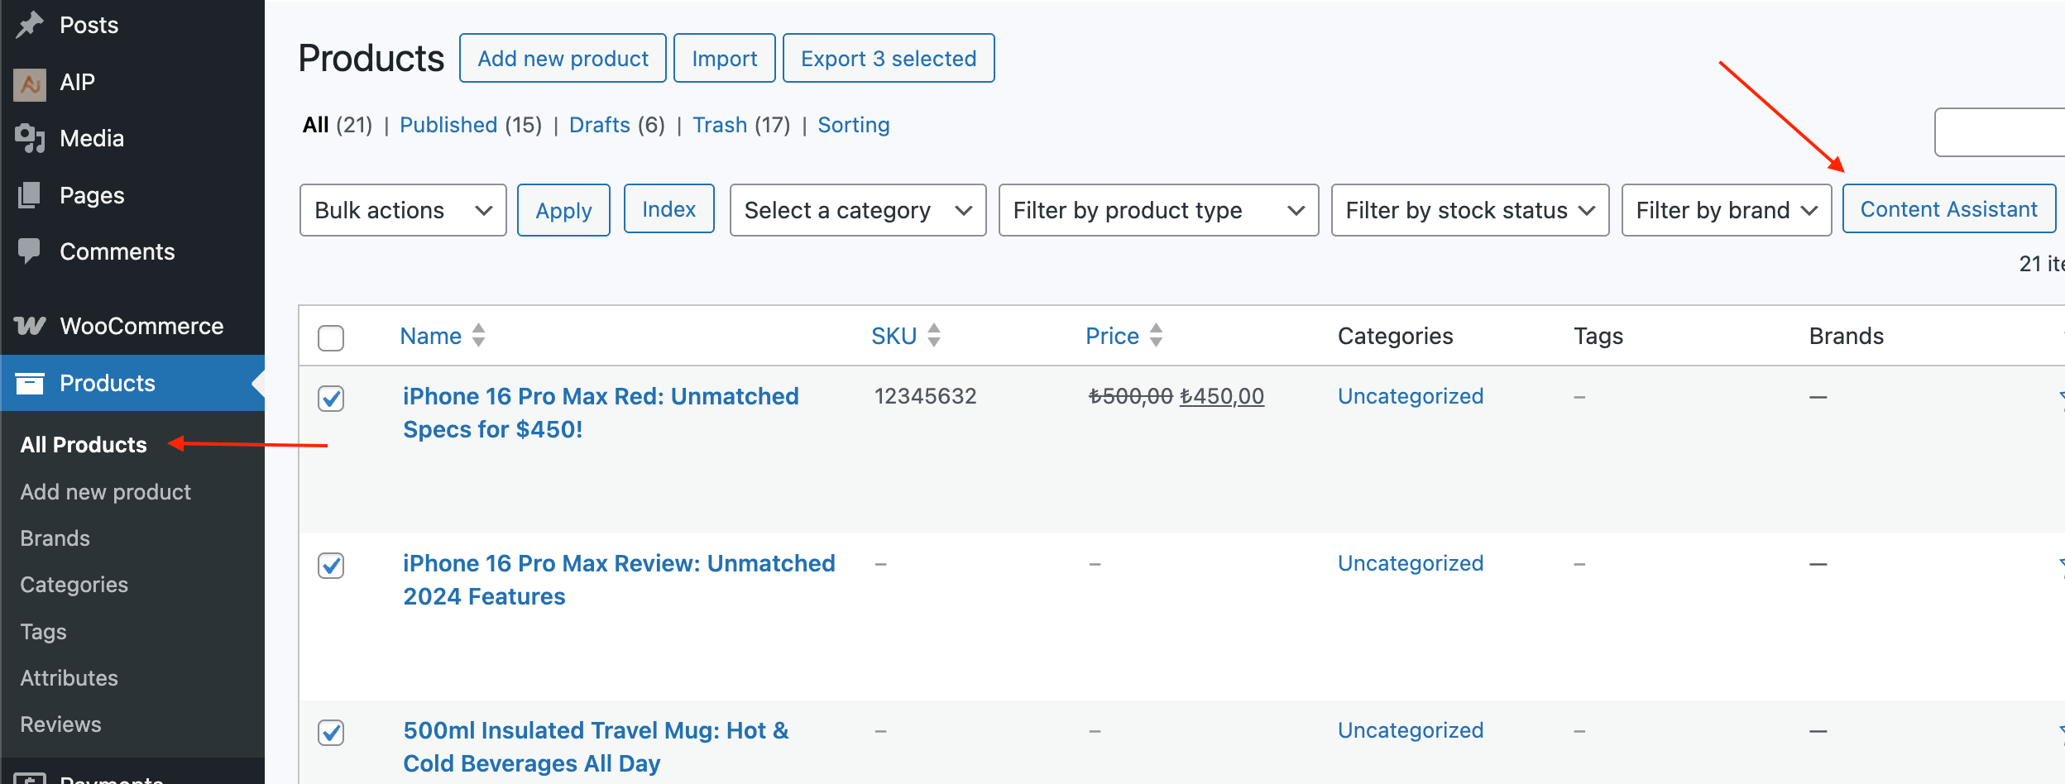Sort by Price using arrow icon
The image size is (2065, 784).
pos(1157,335)
